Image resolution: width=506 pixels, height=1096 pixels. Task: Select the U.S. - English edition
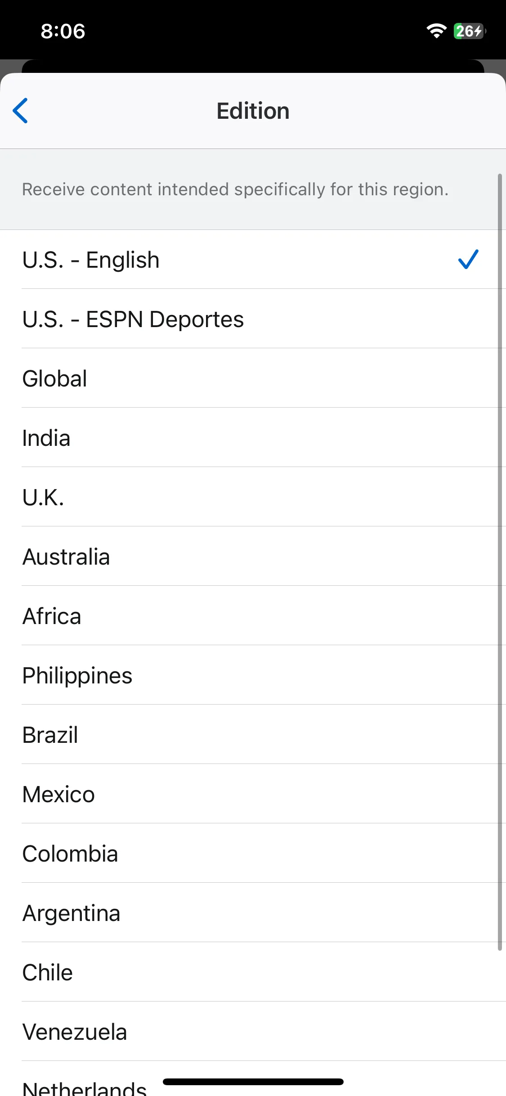(x=253, y=260)
